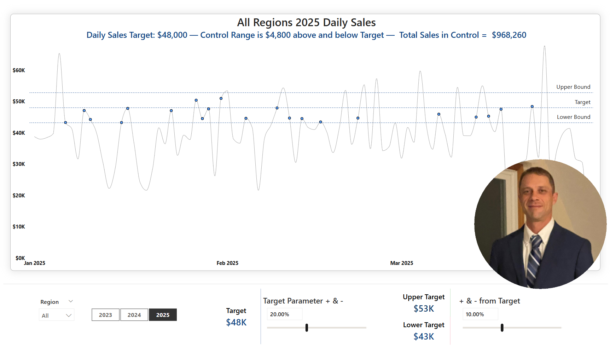Select the Target label on the chart

(582, 102)
